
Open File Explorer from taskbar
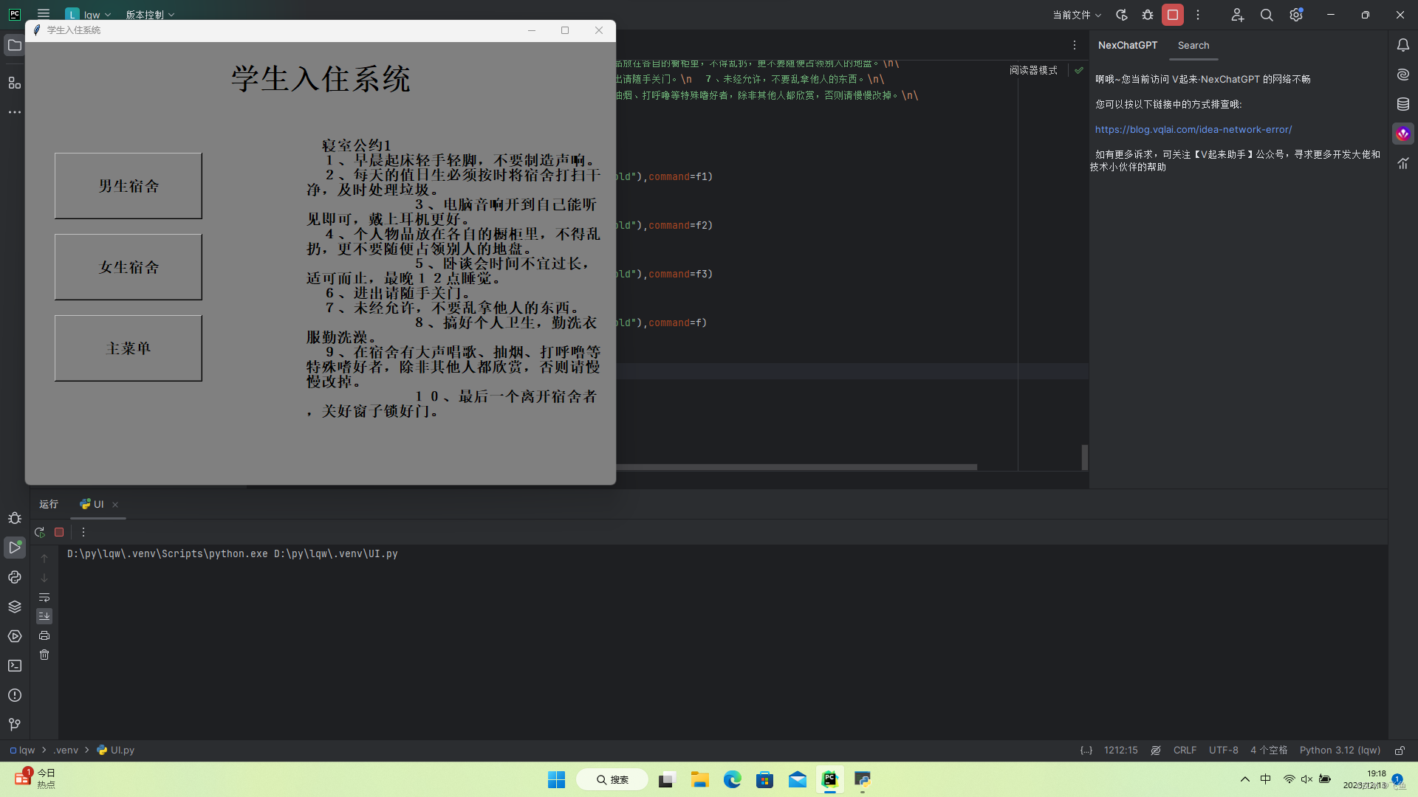tap(699, 780)
